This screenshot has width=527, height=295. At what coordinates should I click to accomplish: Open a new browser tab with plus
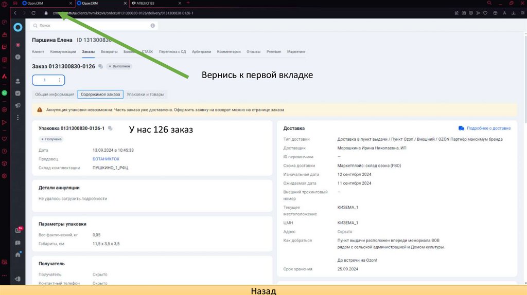pos(188,3)
